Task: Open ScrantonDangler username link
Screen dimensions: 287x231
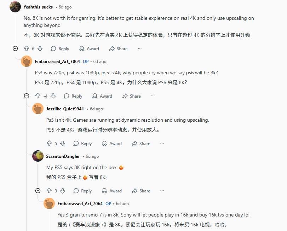Action: tap(63, 156)
